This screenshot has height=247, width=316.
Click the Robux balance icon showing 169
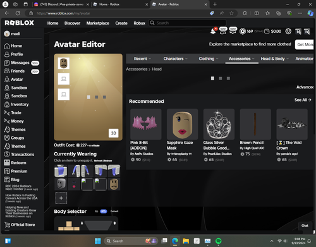[x=243, y=32]
